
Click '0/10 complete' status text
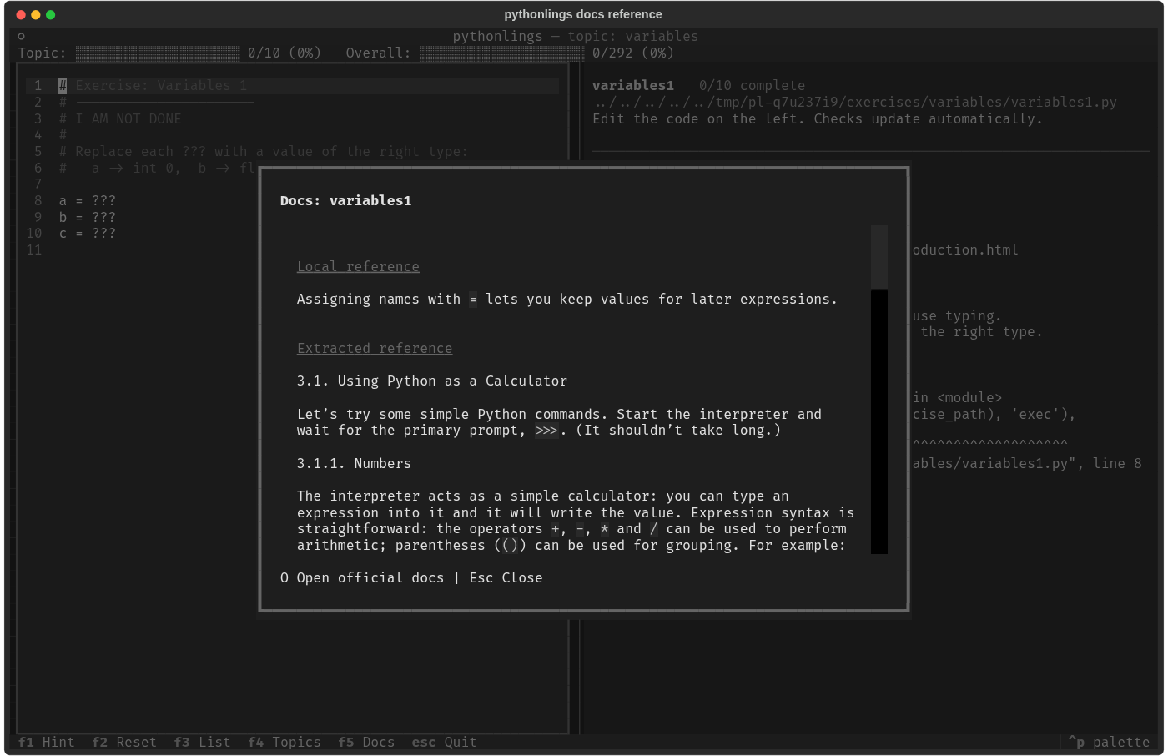coord(752,85)
